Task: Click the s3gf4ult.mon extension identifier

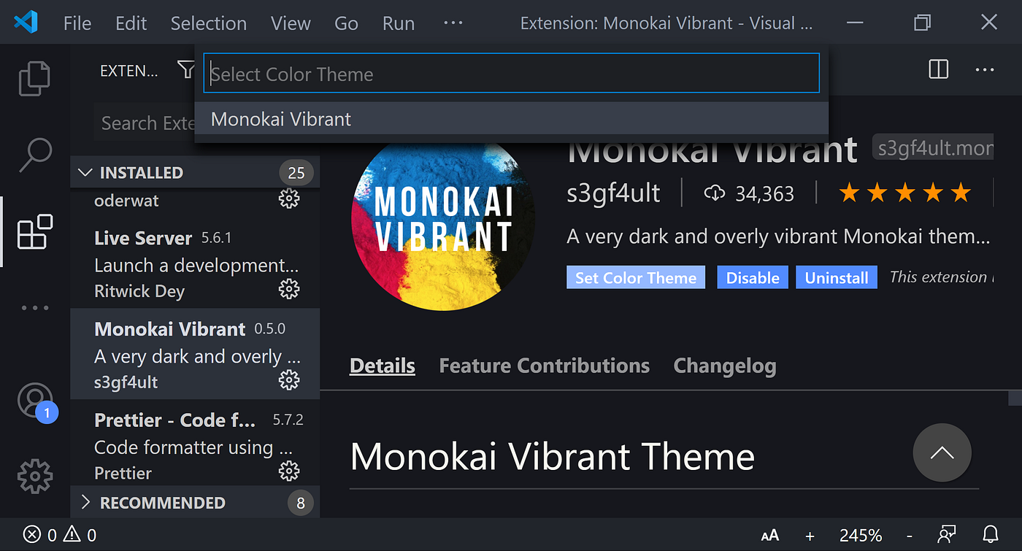Action: click(x=934, y=149)
